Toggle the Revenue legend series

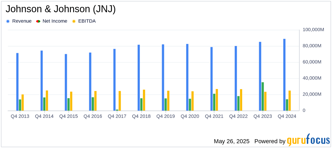coord(19,21)
